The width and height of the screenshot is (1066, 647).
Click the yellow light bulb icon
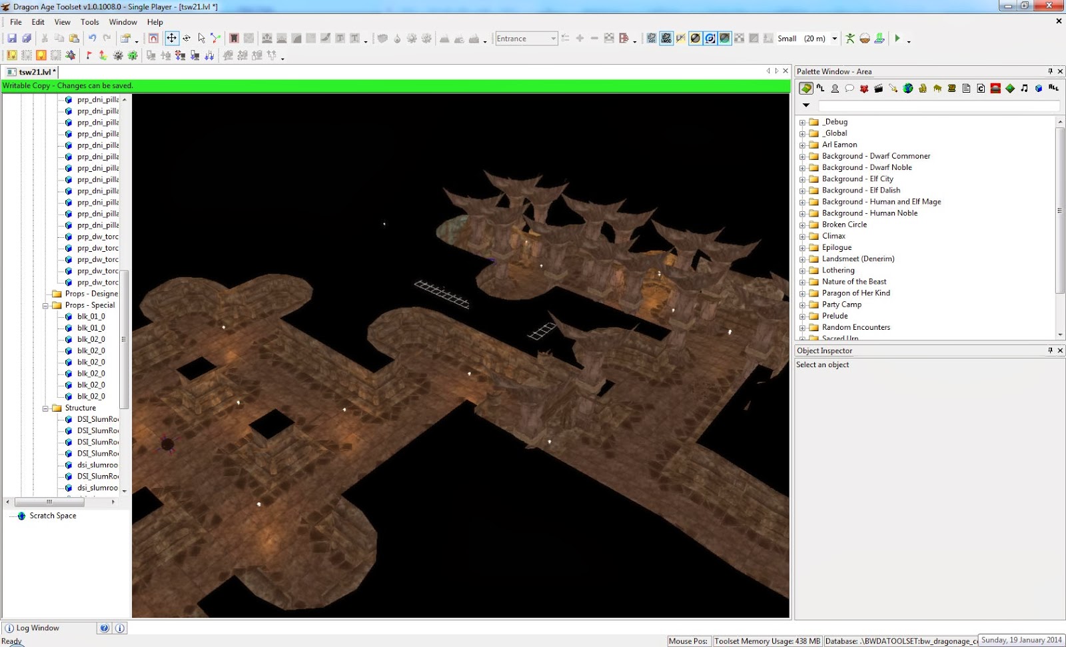[12, 55]
